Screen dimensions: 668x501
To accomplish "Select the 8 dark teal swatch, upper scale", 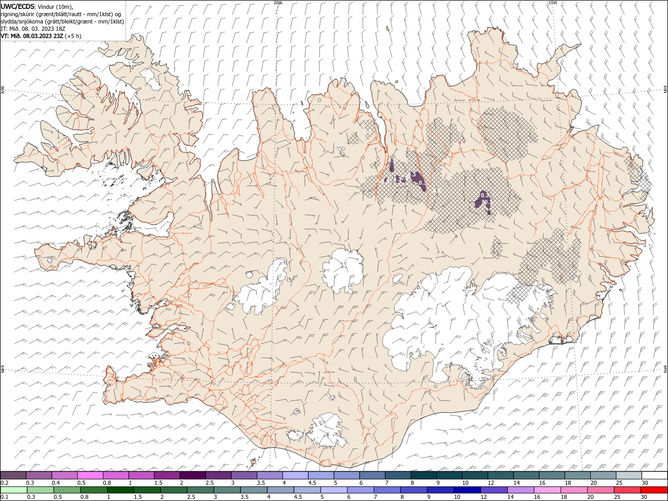I will 423,475.
